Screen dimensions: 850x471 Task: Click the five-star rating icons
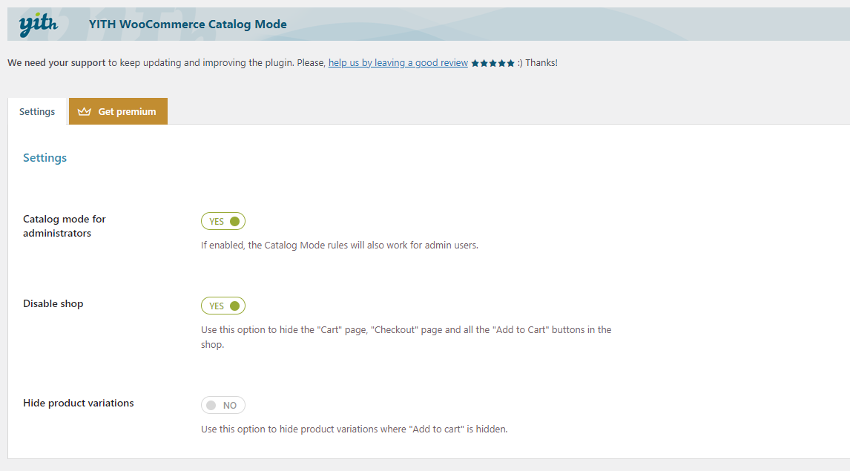492,63
